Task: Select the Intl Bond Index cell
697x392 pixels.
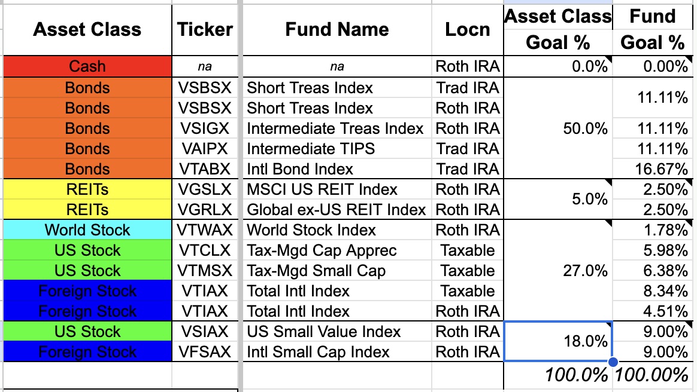Action: (337, 169)
